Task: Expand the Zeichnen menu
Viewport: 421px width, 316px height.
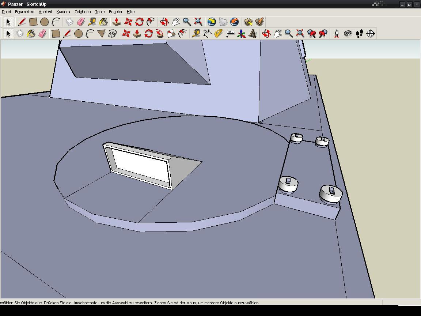Action: click(82, 12)
